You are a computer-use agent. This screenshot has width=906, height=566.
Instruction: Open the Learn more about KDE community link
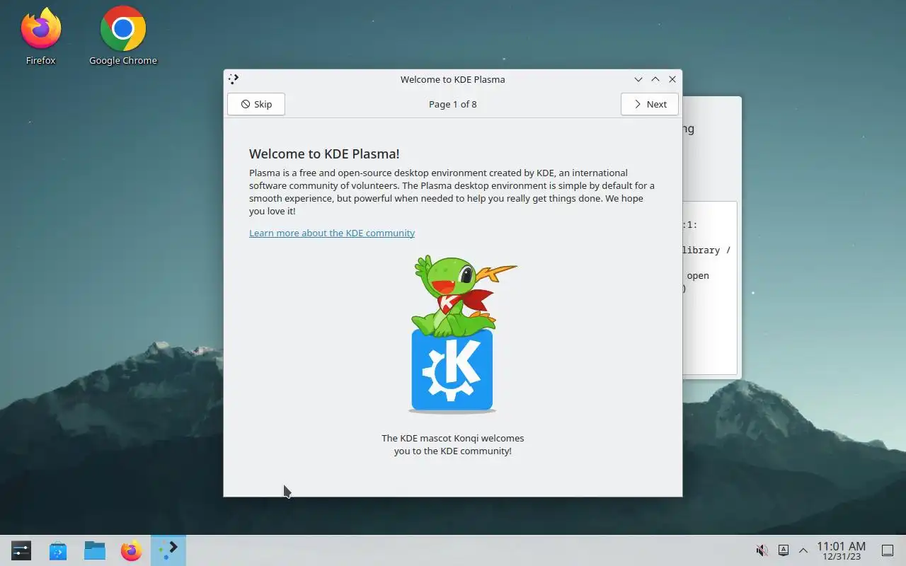click(332, 233)
